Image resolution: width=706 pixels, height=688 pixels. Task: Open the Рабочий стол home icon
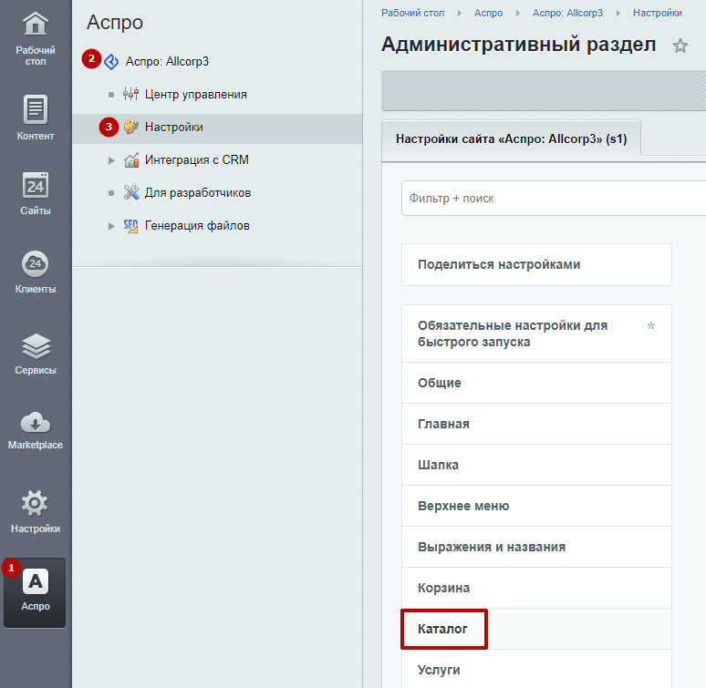pyautogui.click(x=36, y=24)
